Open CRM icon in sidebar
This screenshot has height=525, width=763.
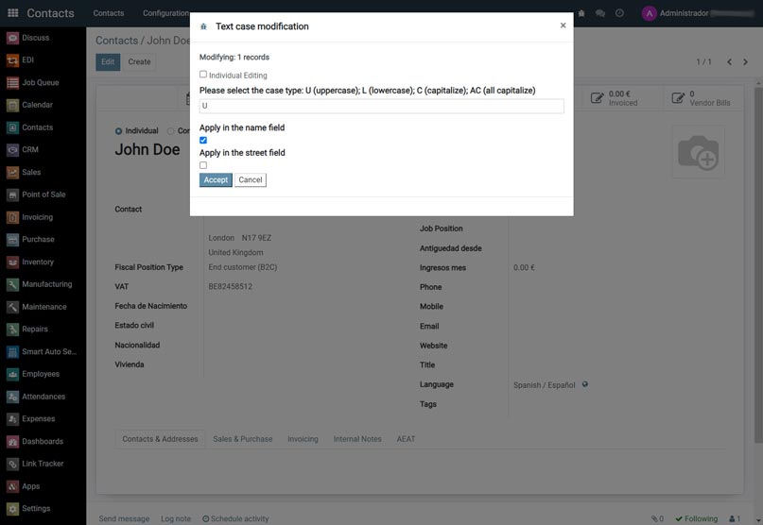coord(12,150)
